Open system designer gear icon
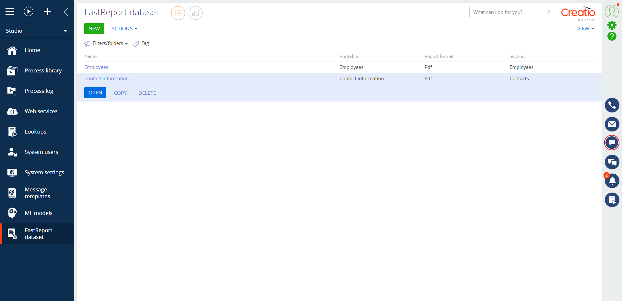622x301 pixels. tap(612, 25)
